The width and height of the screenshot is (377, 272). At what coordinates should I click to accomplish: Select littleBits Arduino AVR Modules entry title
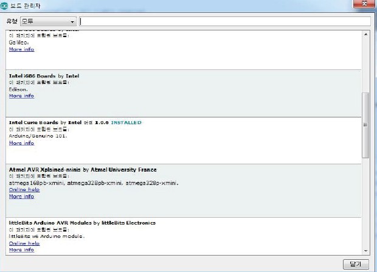point(82,223)
